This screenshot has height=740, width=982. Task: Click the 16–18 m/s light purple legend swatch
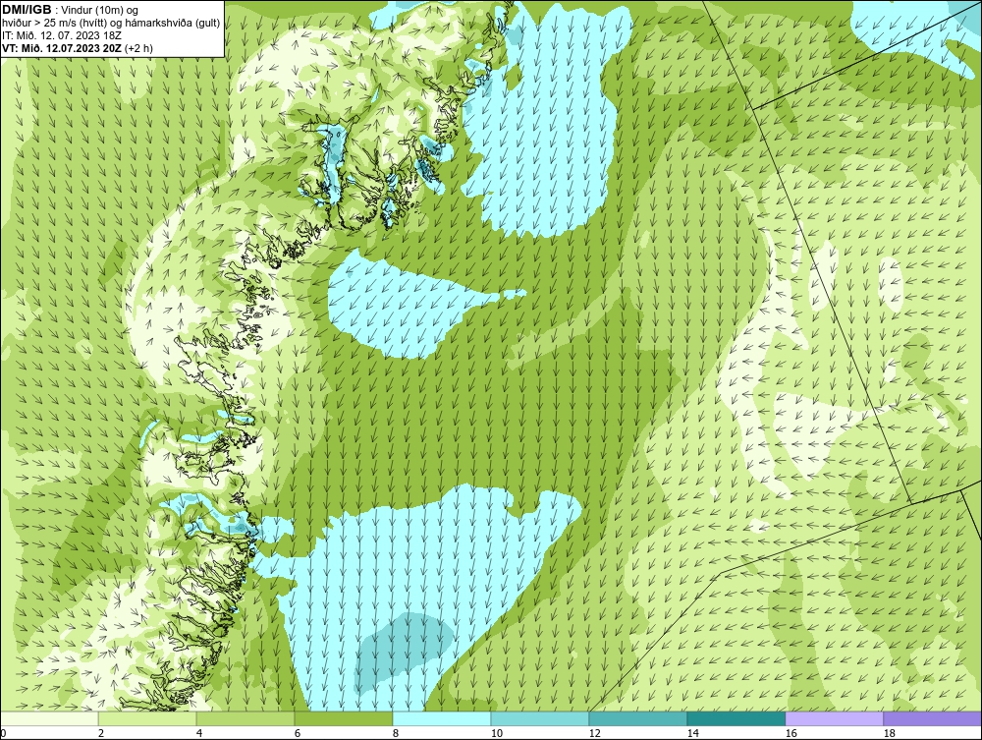[x=834, y=718]
